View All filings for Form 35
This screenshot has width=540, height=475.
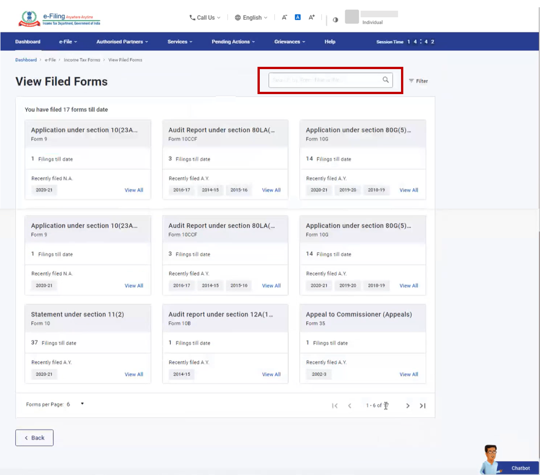408,374
